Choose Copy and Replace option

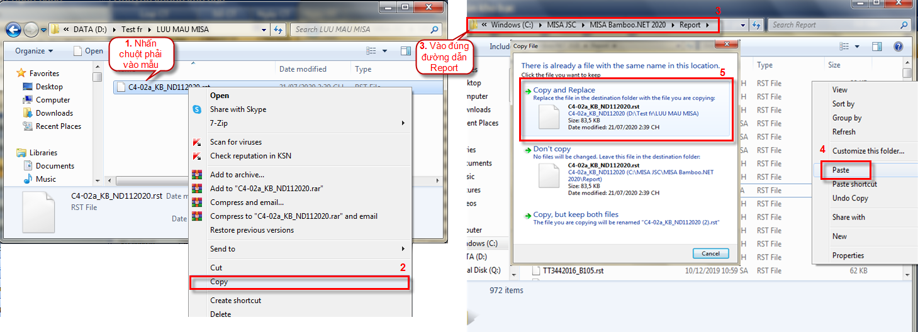564,91
